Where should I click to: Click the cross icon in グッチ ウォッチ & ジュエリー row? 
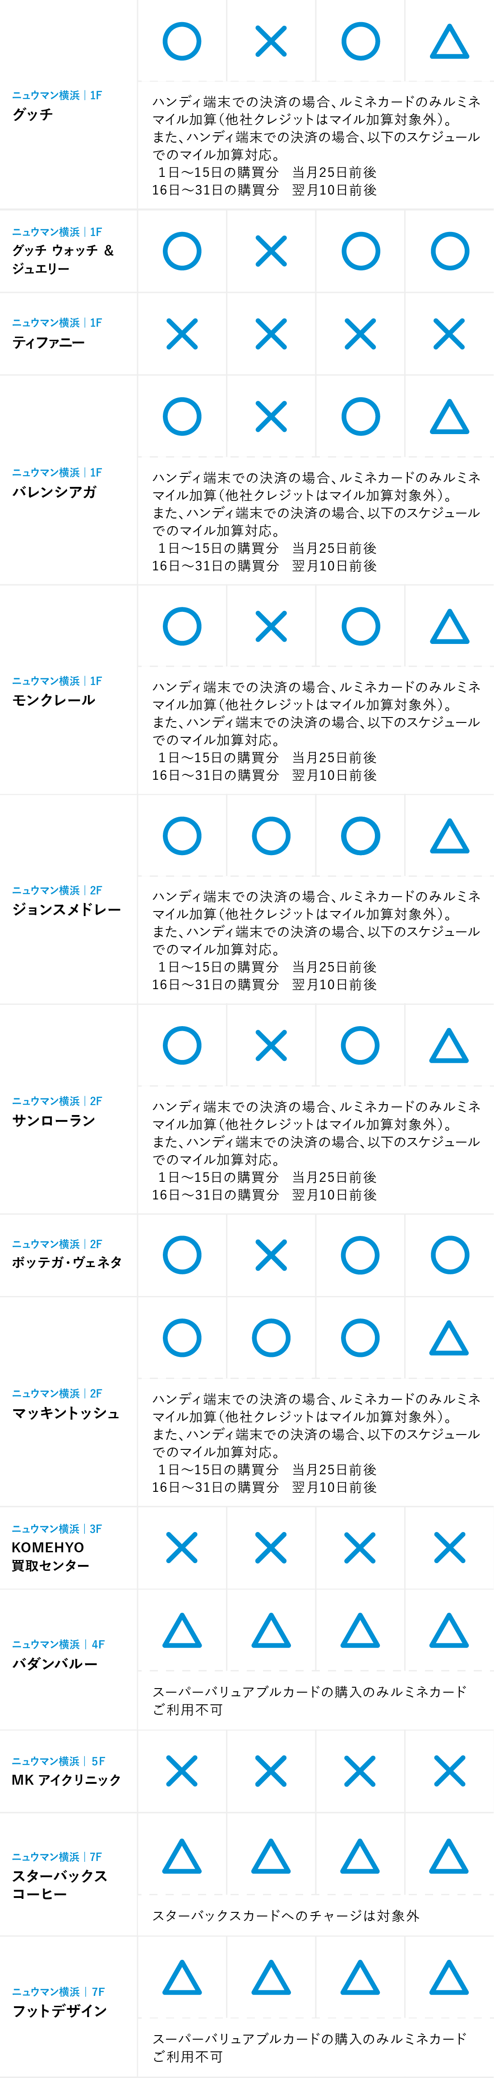(x=271, y=251)
